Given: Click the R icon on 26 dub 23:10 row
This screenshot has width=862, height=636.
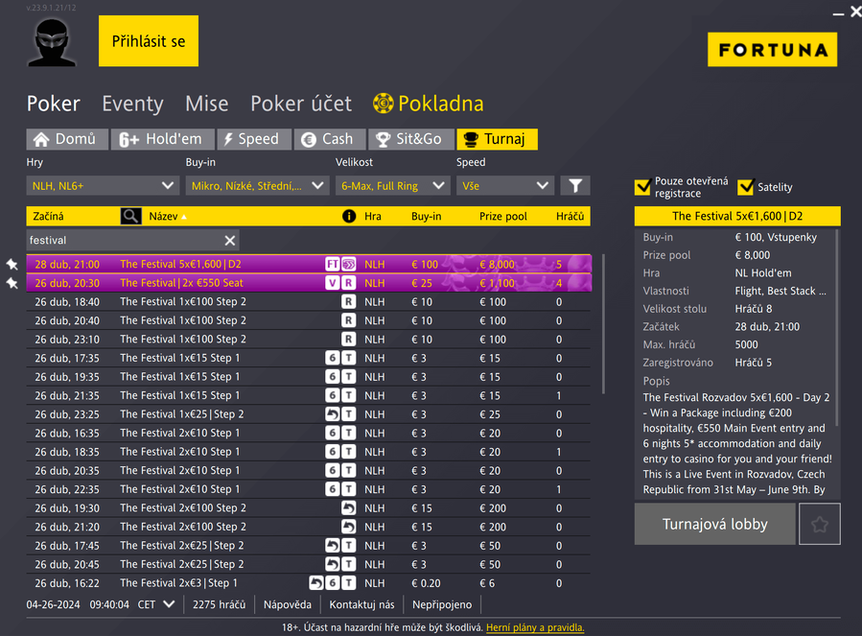Looking at the screenshot, I should click(348, 340).
